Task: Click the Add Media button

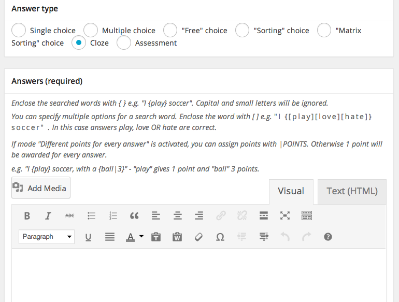Action: (41, 188)
